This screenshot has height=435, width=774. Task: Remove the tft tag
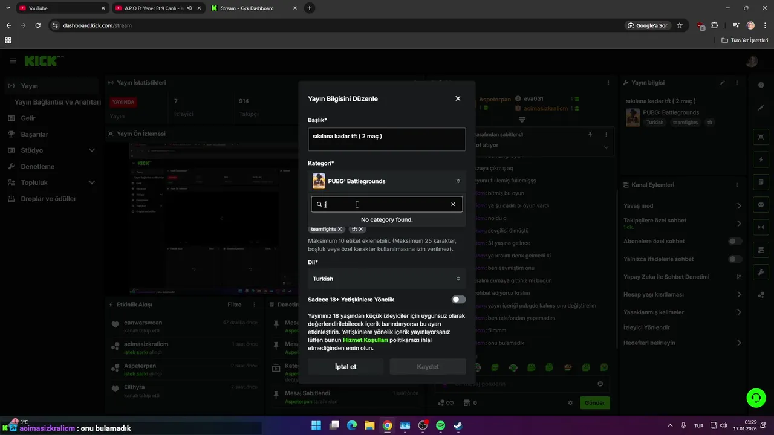(x=361, y=229)
